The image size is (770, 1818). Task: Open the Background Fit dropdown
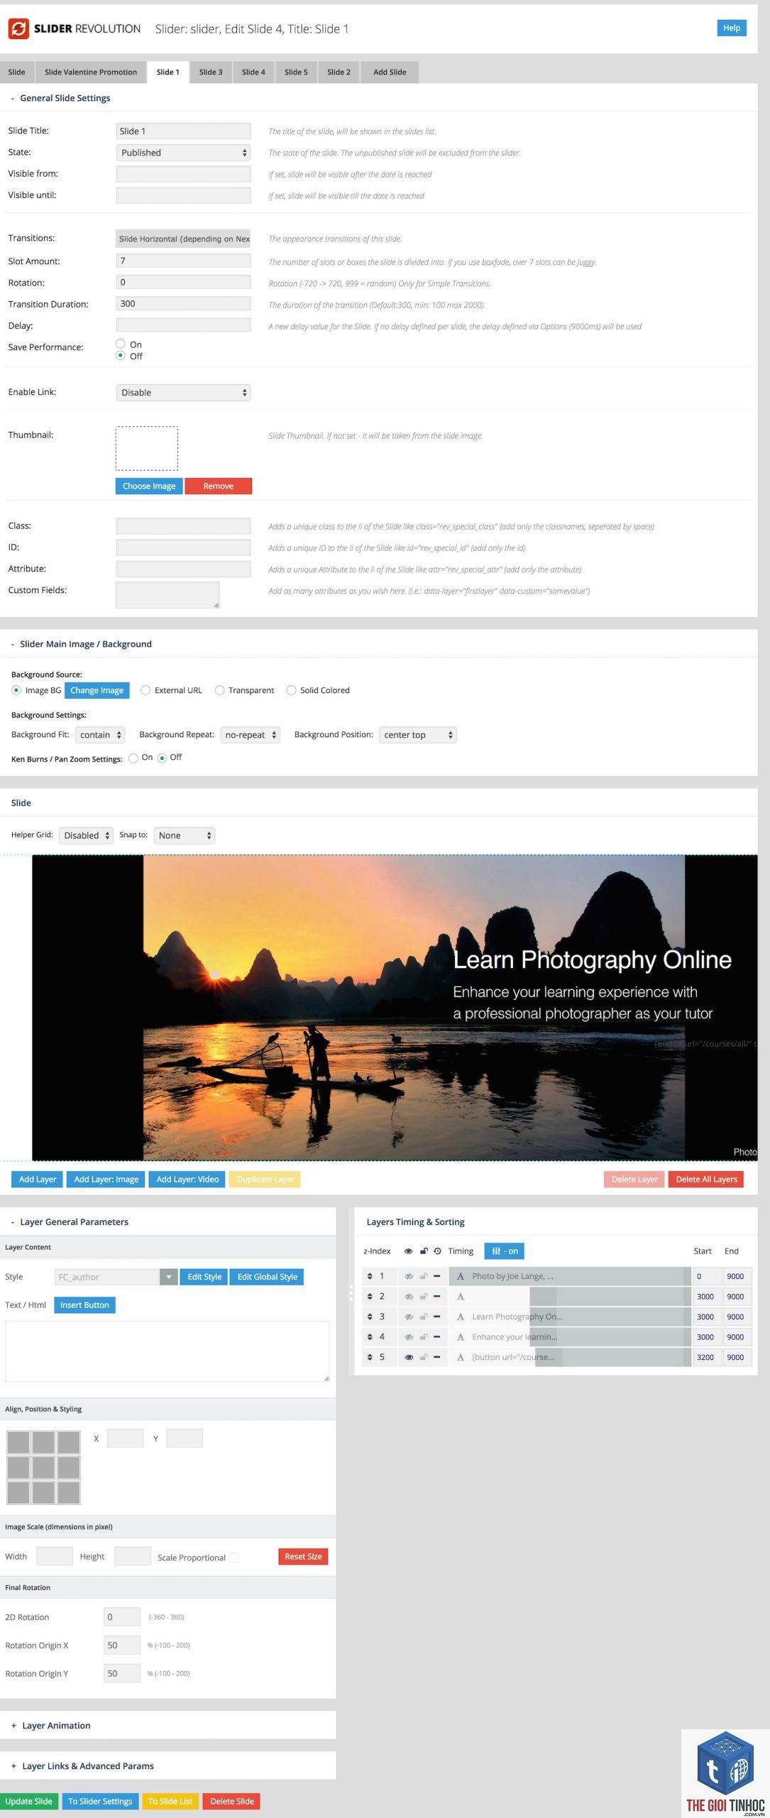[100, 735]
